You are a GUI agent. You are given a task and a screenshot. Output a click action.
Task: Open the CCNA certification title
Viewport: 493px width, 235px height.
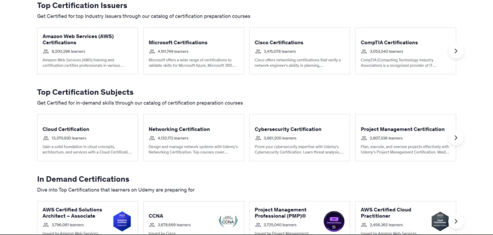[156, 216]
